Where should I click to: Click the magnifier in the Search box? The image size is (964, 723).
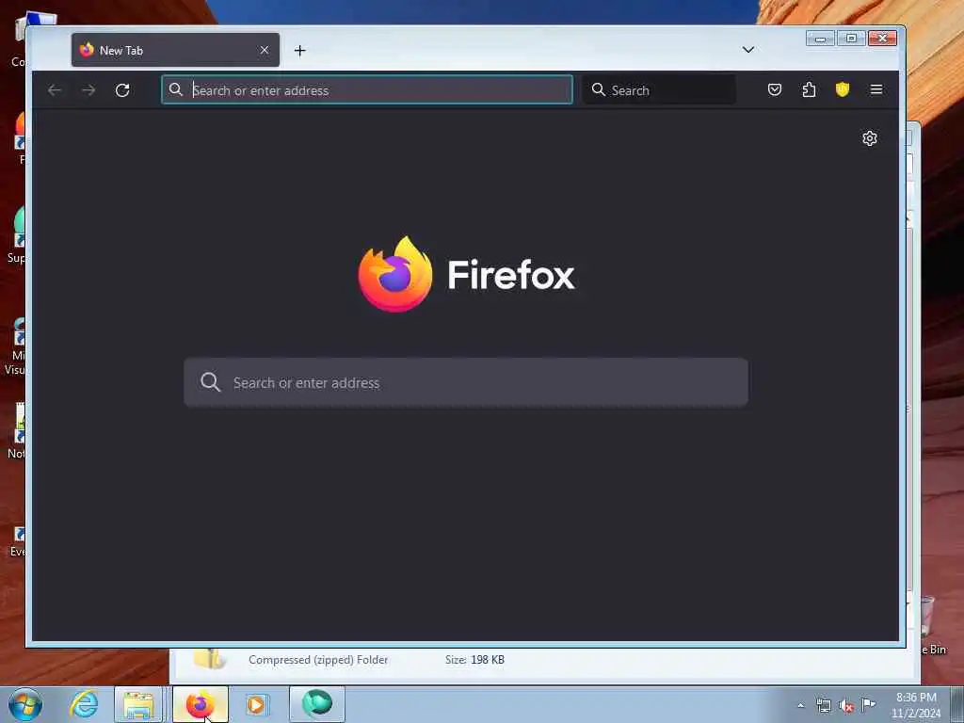pyautogui.click(x=598, y=89)
